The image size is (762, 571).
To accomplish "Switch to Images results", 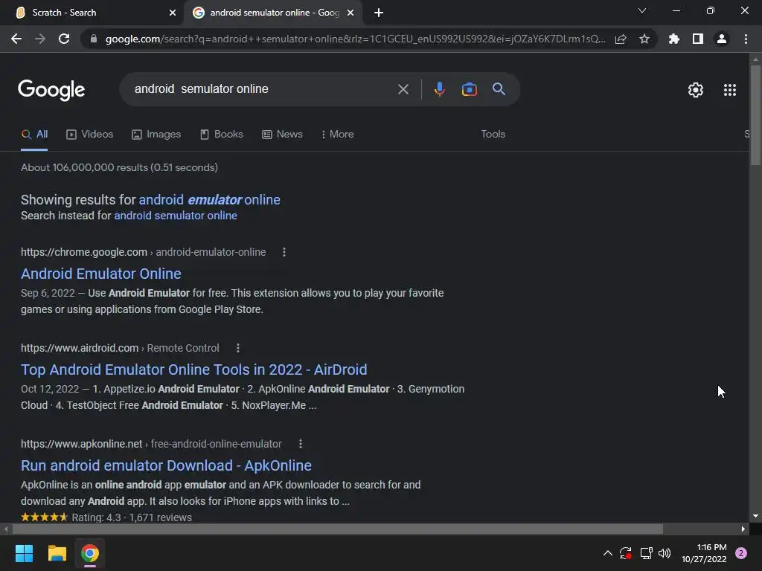I will pyautogui.click(x=156, y=135).
